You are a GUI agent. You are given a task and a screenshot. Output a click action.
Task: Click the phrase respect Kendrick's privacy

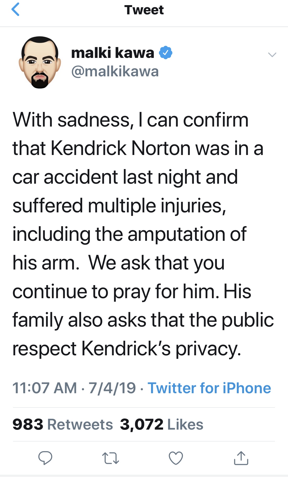coord(127,349)
